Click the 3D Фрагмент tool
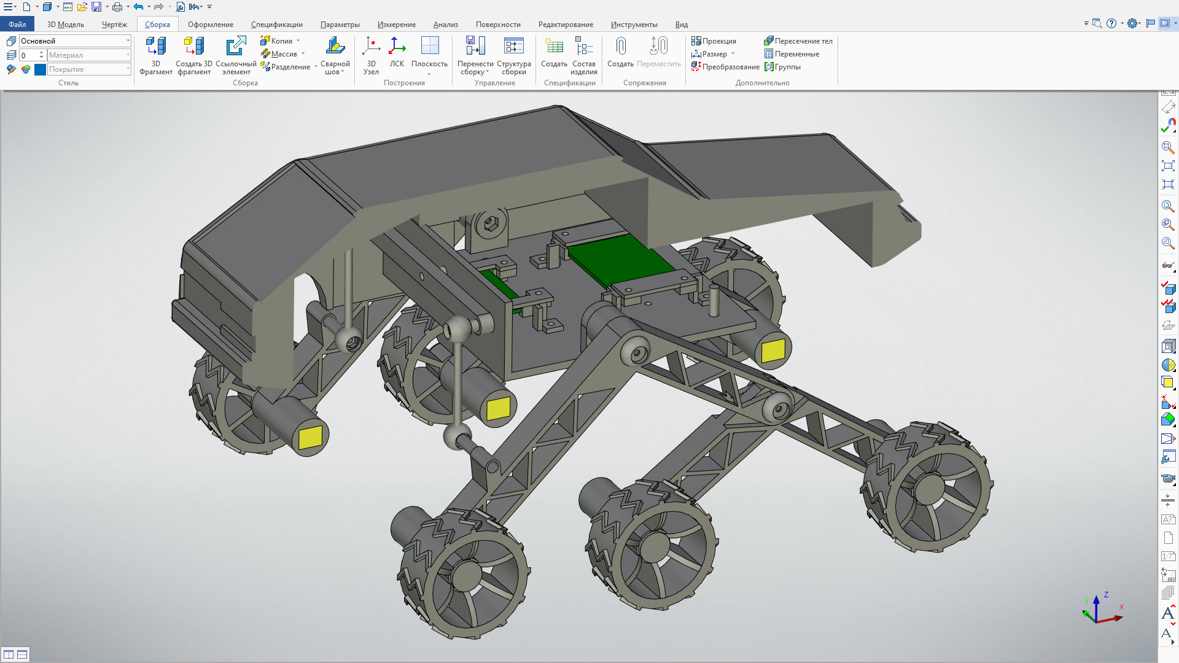This screenshot has height=663, width=1179. pos(155,55)
